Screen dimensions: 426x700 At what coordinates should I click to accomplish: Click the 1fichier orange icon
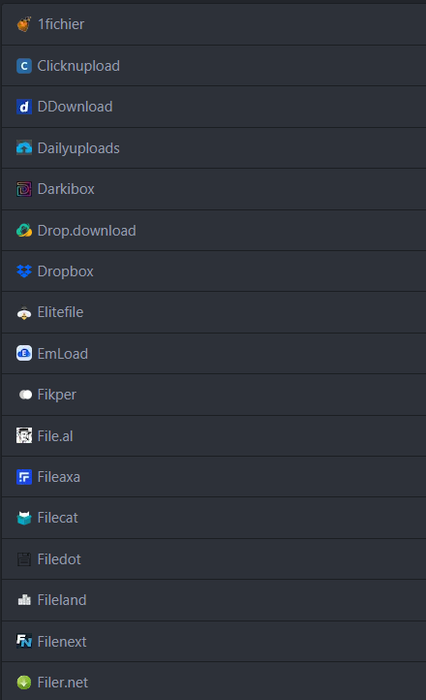(24, 24)
